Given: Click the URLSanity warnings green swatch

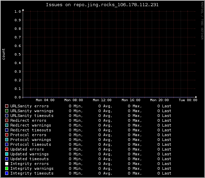Looking at the screenshot, I should tap(7, 111).
